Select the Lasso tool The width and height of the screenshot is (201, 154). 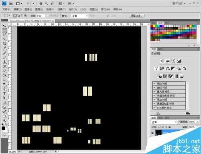(x=4, y=35)
